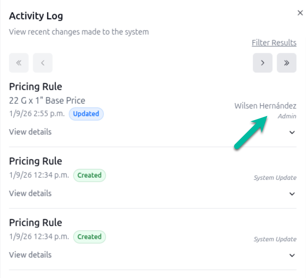Expand chevron for third Pricing Rule entry

[292, 255]
